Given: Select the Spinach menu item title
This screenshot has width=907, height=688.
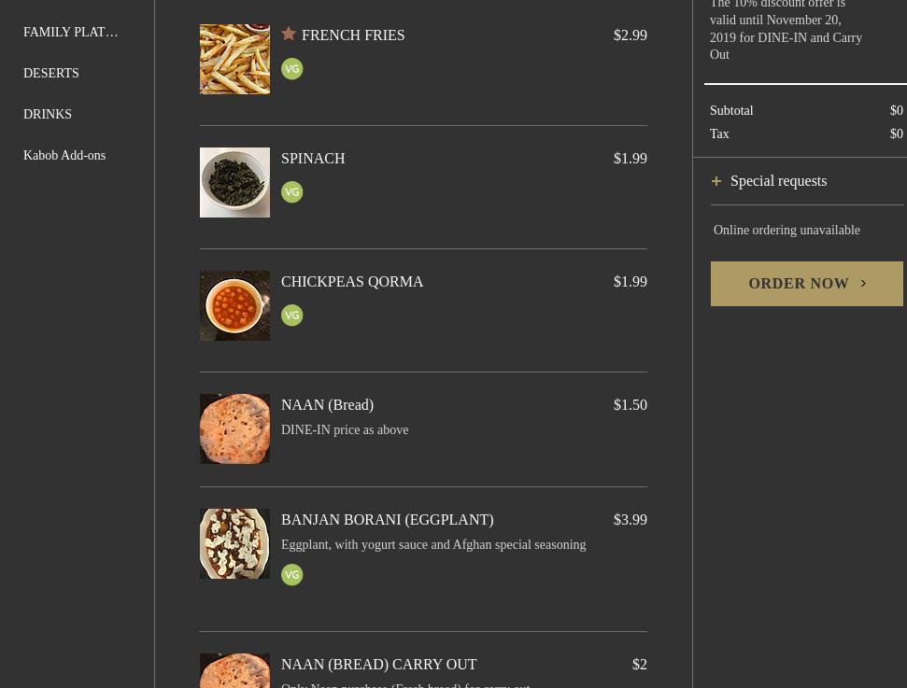Looking at the screenshot, I should [313, 159].
